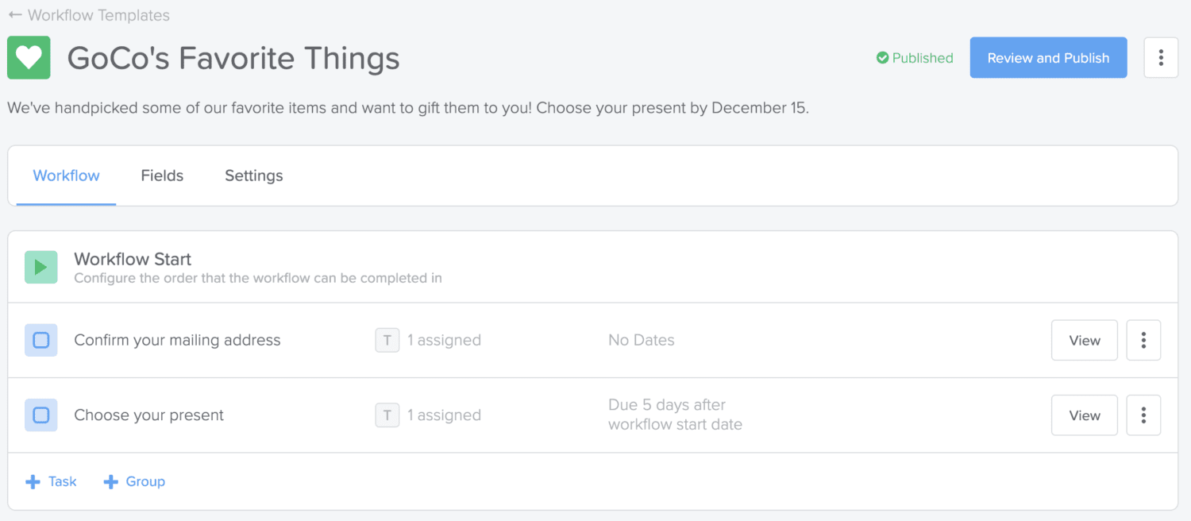Toggle checkbox for Confirm your mailing address
1191x521 pixels.
pyautogui.click(x=40, y=340)
